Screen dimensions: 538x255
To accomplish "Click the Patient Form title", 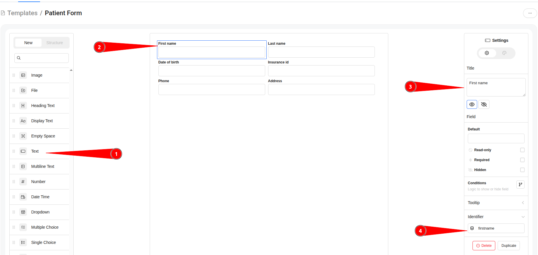I will coord(63,13).
